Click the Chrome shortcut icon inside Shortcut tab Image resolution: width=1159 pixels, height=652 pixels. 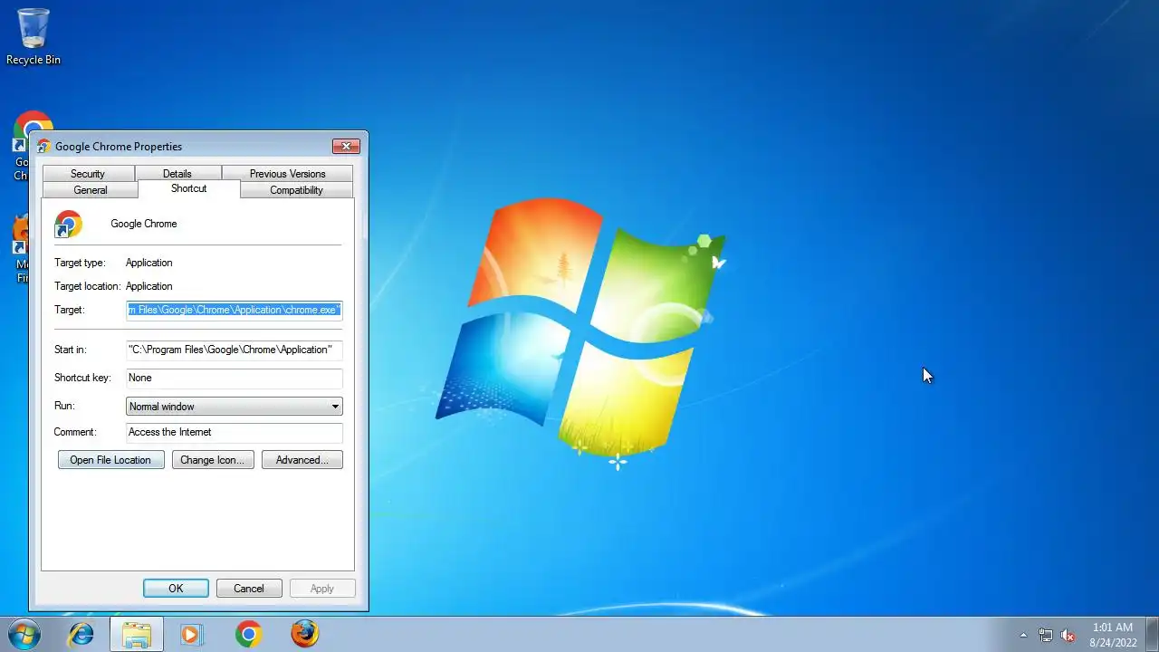coord(68,224)
